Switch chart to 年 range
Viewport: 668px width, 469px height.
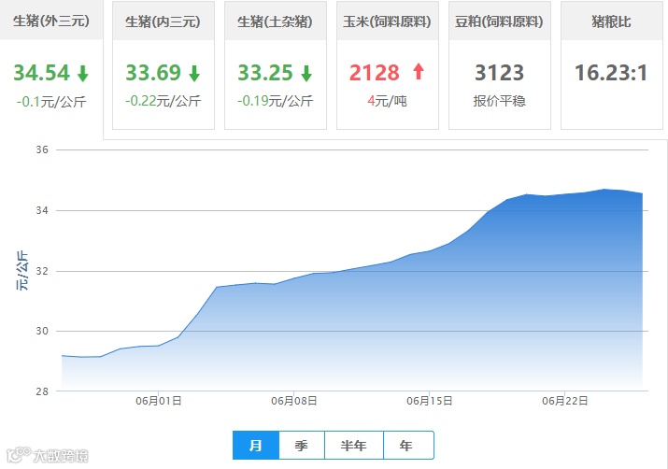pyautogui.click(x=408, y=445)
